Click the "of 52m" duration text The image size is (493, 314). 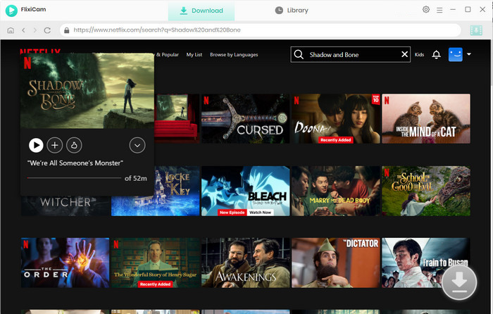pos(135,179)
